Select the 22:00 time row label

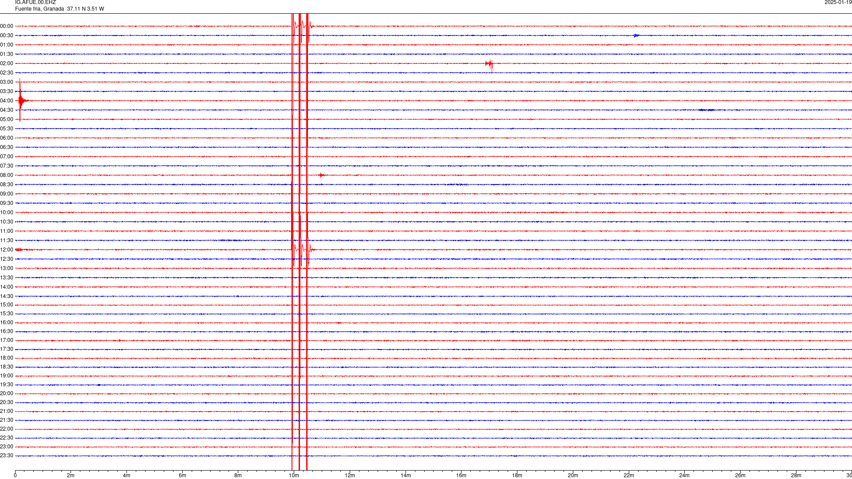click(7, 429)
